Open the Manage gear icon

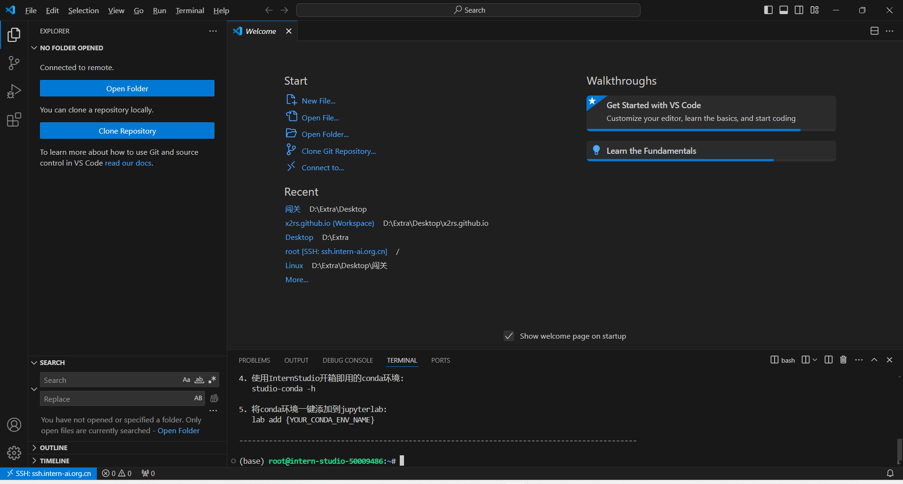click(14, 453)
